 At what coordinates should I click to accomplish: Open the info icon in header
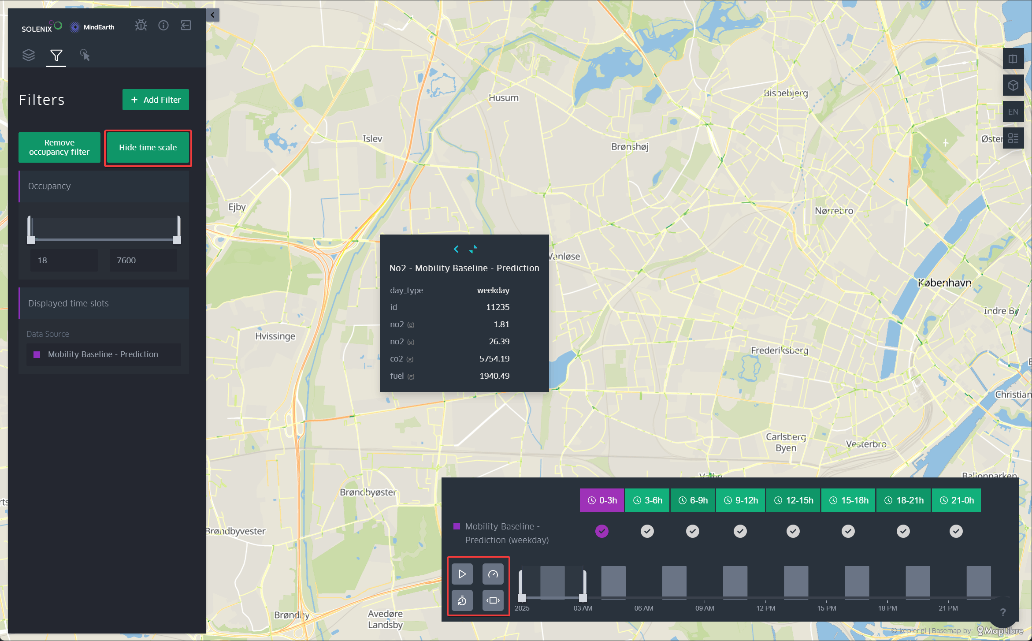(x=163, y=26)
